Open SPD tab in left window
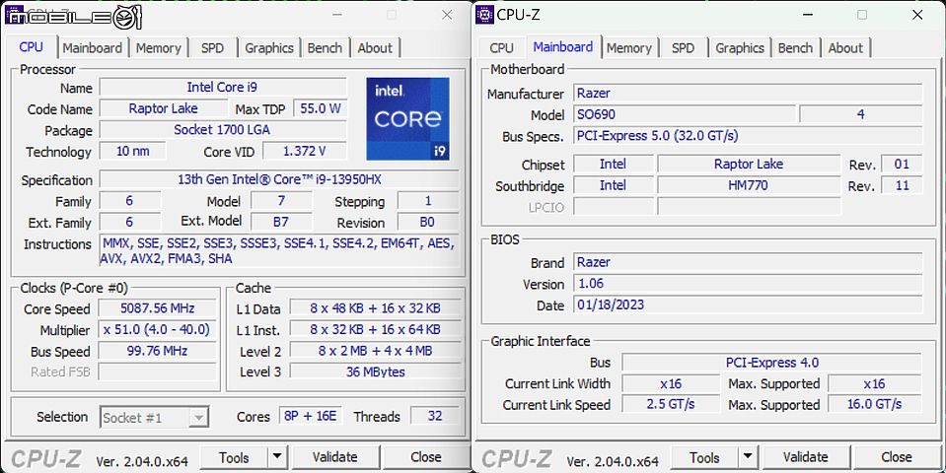This screenshot has height=473, width=946. tap(212, 48)
